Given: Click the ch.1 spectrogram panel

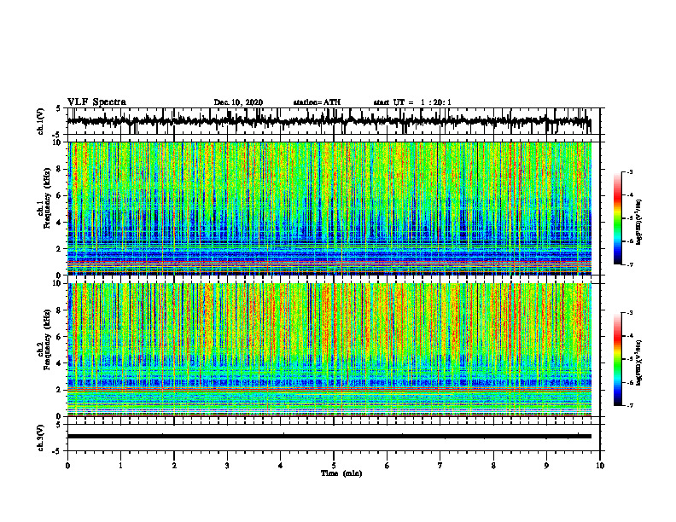Looking at the screenshot, I should (329, 208).
